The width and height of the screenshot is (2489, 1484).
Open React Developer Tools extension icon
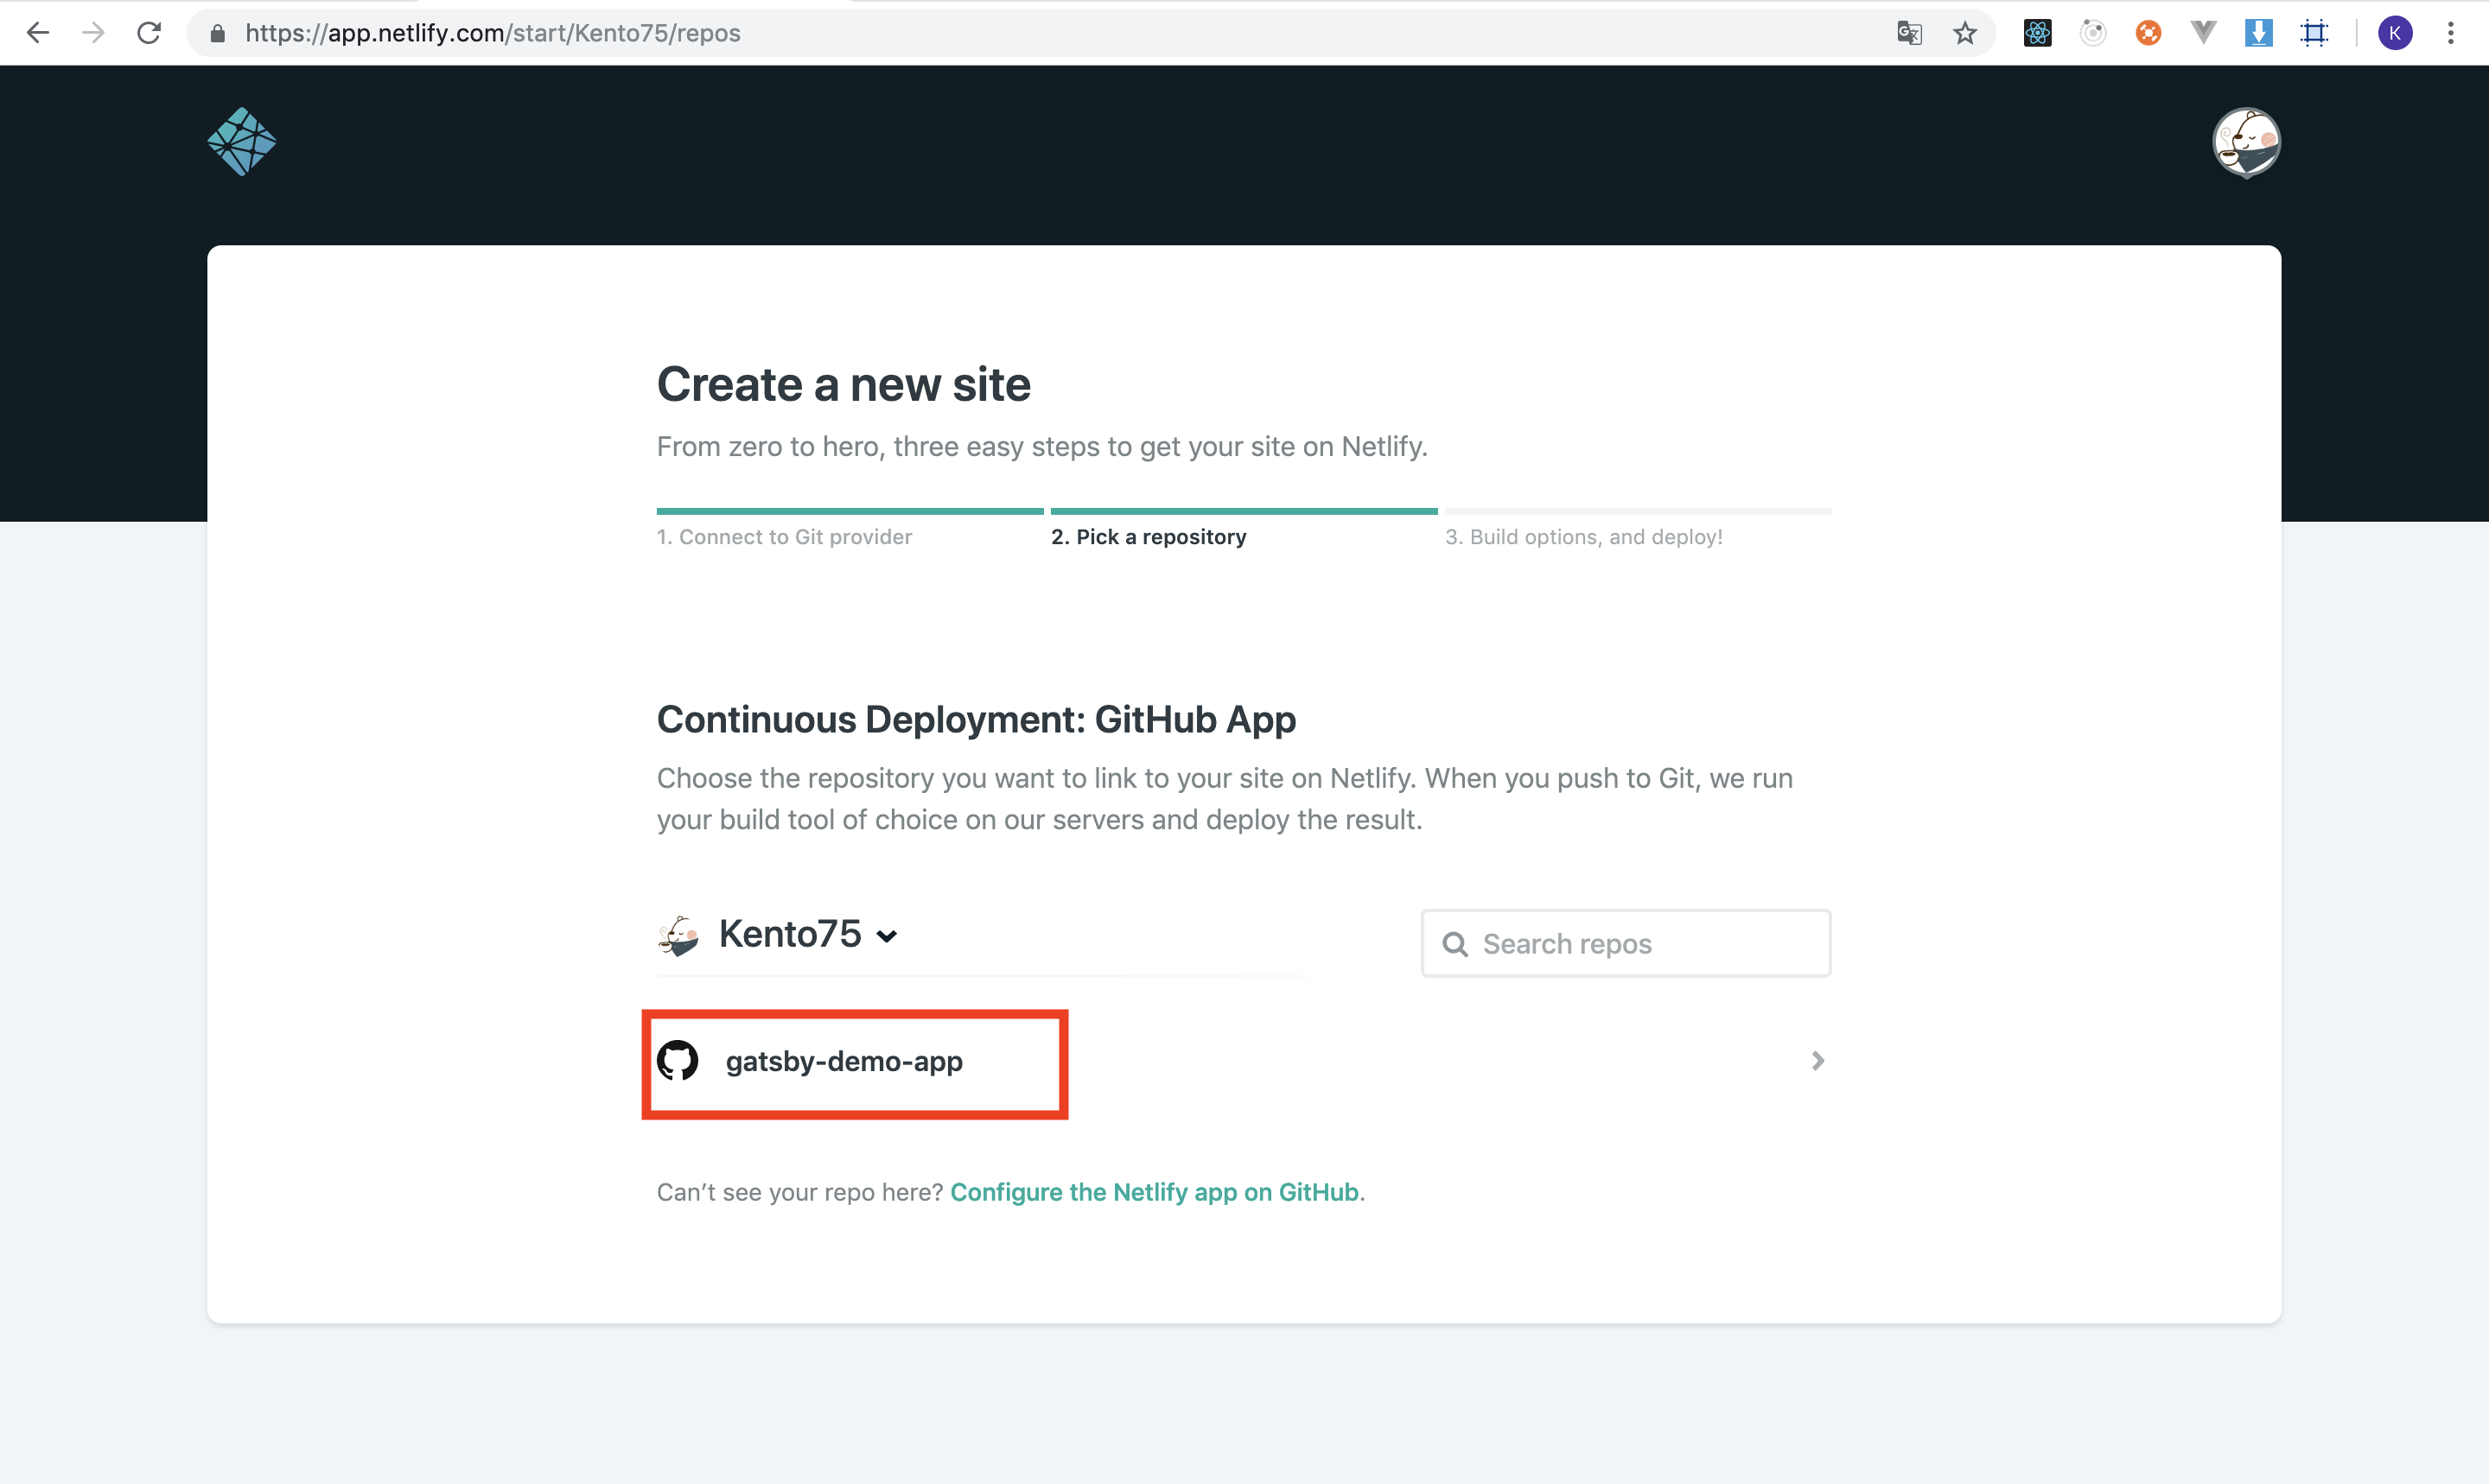tap(2037, 33)
